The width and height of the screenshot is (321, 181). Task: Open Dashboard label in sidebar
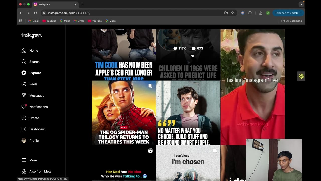click(37, 129)
